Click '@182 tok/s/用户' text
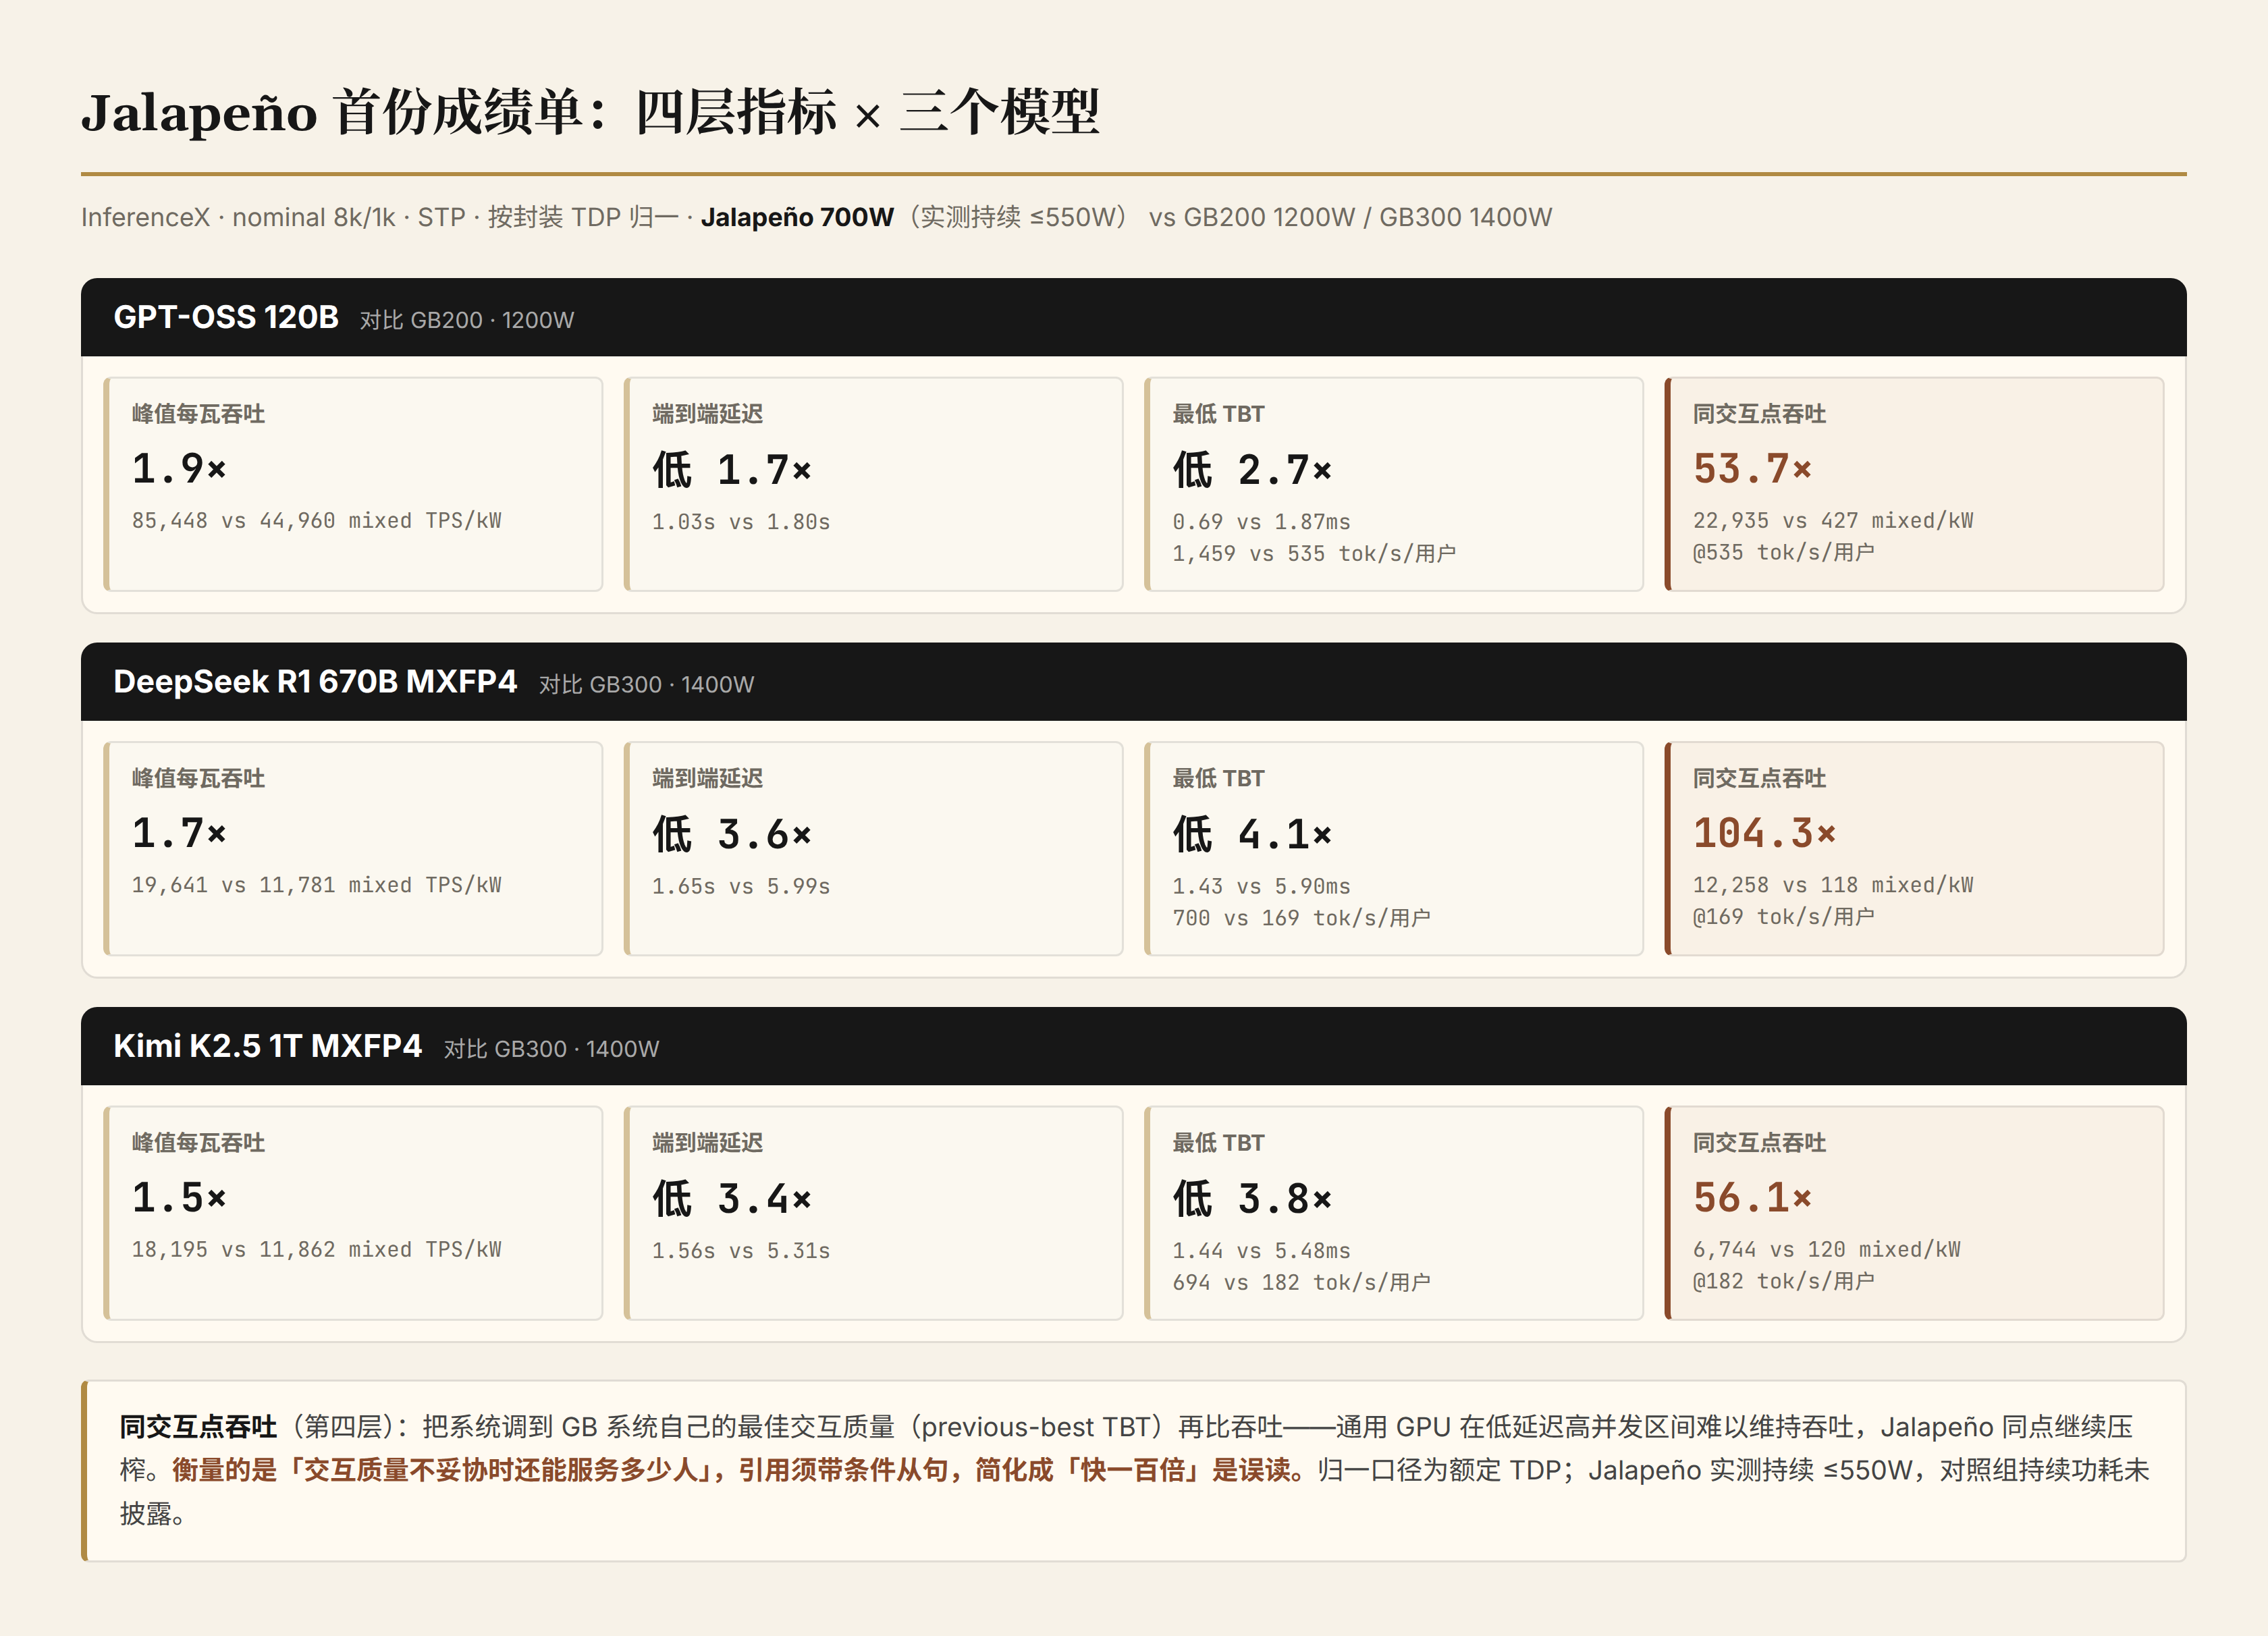Viewport: 2268px width, 1636px height. [x=1783, y=1281]
